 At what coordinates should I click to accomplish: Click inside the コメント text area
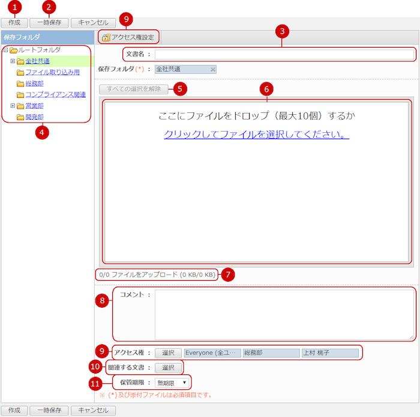(284, 314)
